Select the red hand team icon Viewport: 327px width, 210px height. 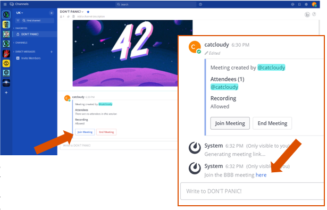tap(6, 54)
